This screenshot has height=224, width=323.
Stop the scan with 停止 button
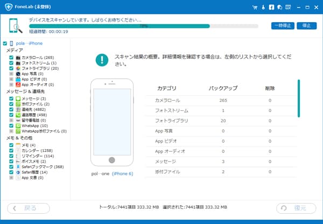[x=306, y=26]
